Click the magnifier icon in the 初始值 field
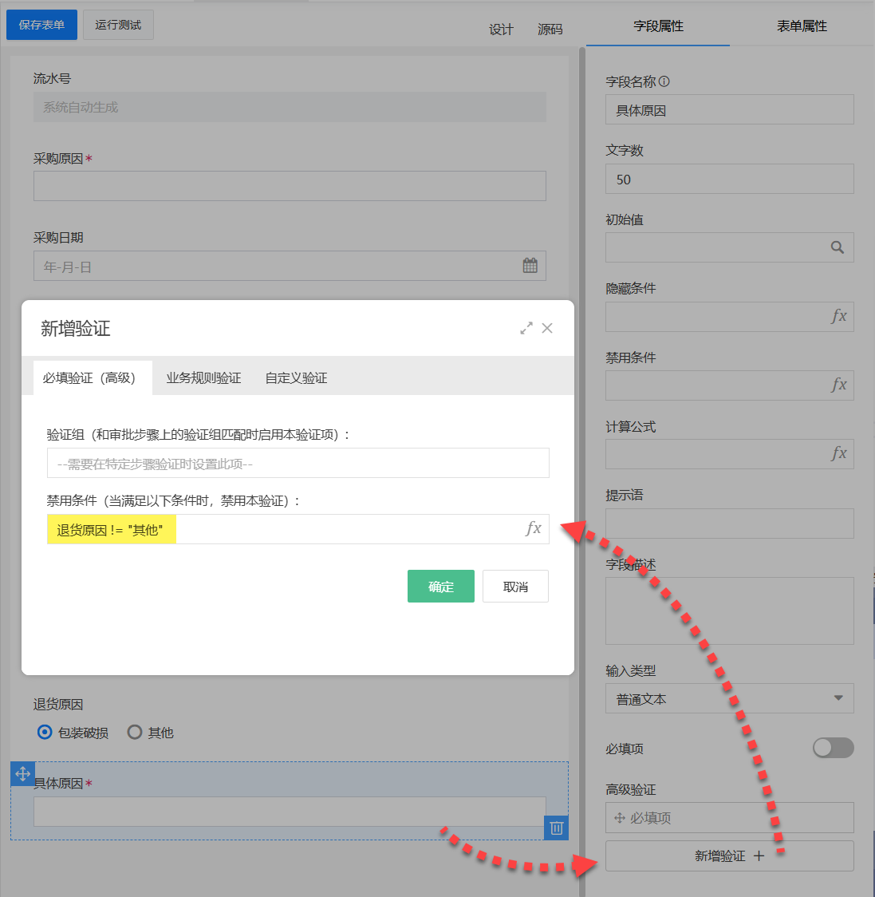This screenshot has width=875, height=897. point(837,247)
